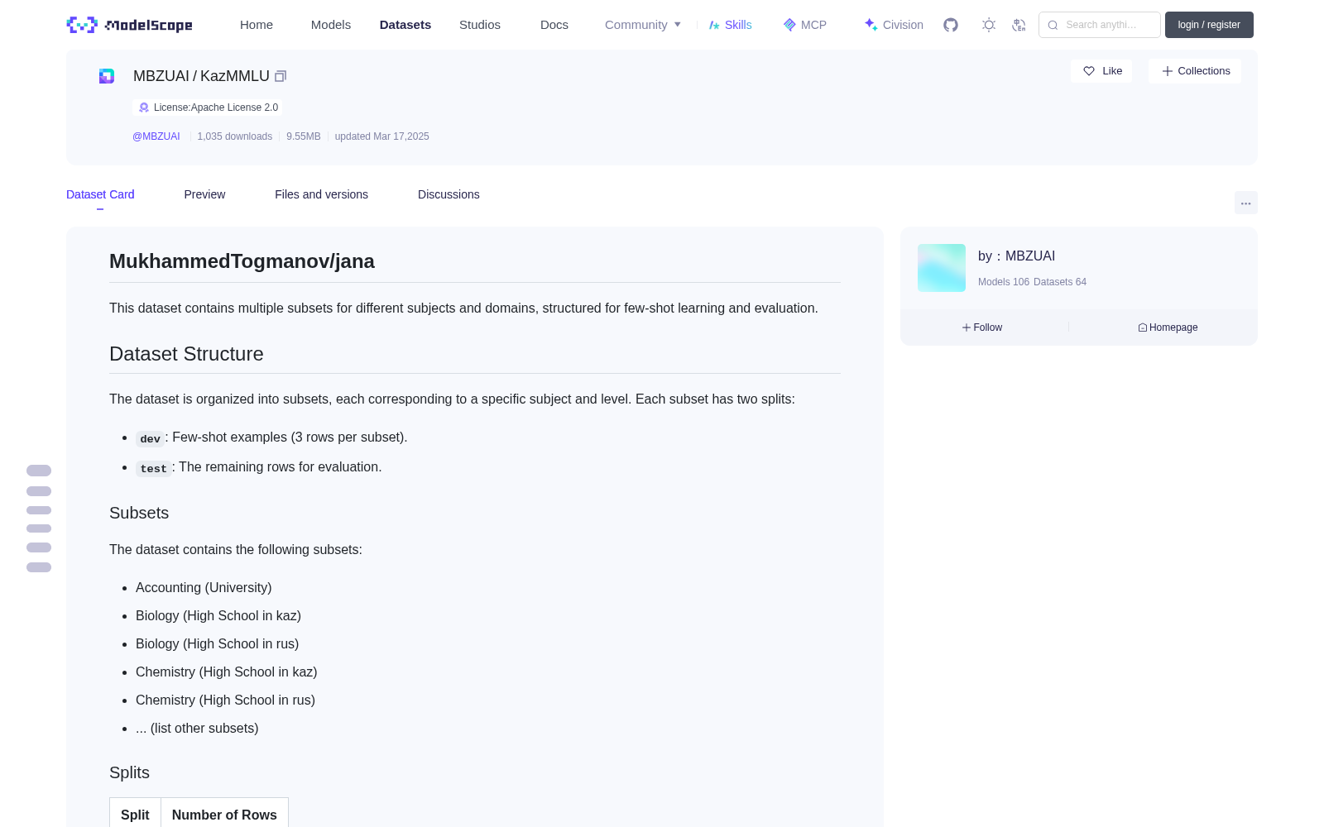Open the Civision navigation item
This screenshot has width=1324, height=827.
click(x=894, y=25)
